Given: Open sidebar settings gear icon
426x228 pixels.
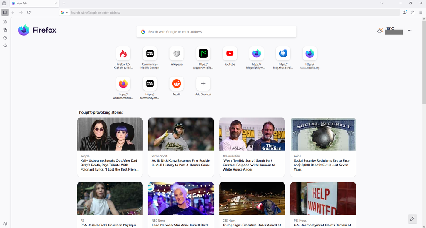Looking at the screenshot, I should tap(5, 224).
